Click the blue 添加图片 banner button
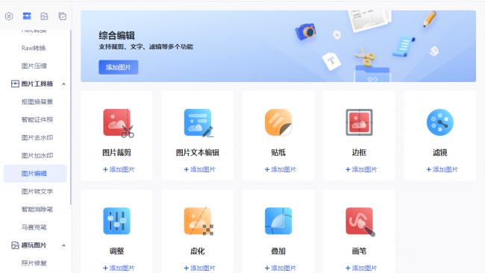 [x=119, y=67]
